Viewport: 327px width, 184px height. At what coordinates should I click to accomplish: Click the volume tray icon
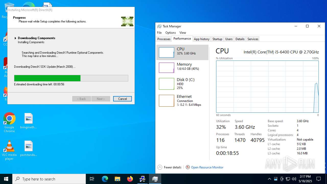pos(294,179)
